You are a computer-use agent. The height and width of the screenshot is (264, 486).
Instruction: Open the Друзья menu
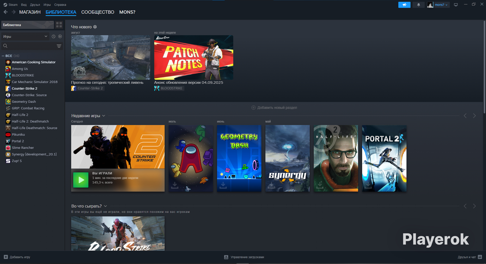click(35, 5)
